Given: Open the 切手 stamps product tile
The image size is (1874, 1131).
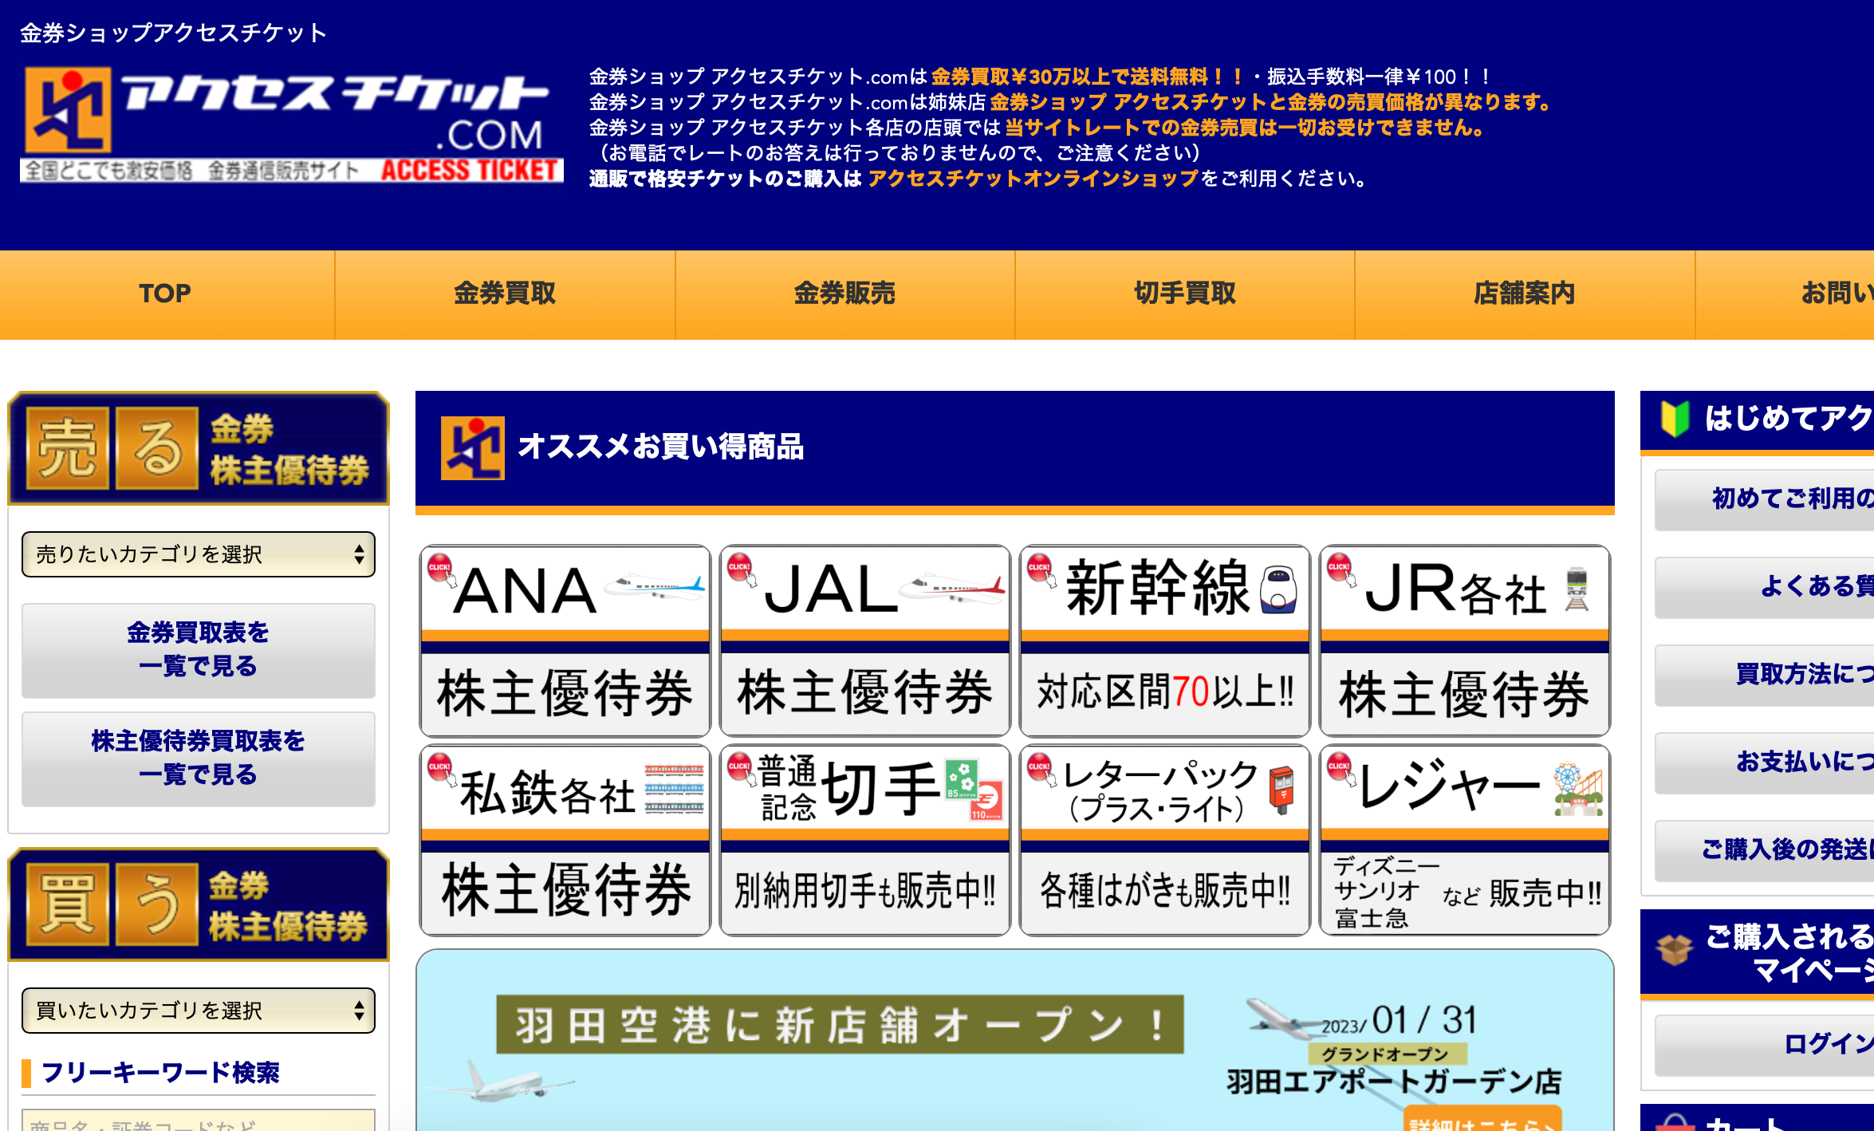Looking at the screenshot, I should 864,840.
